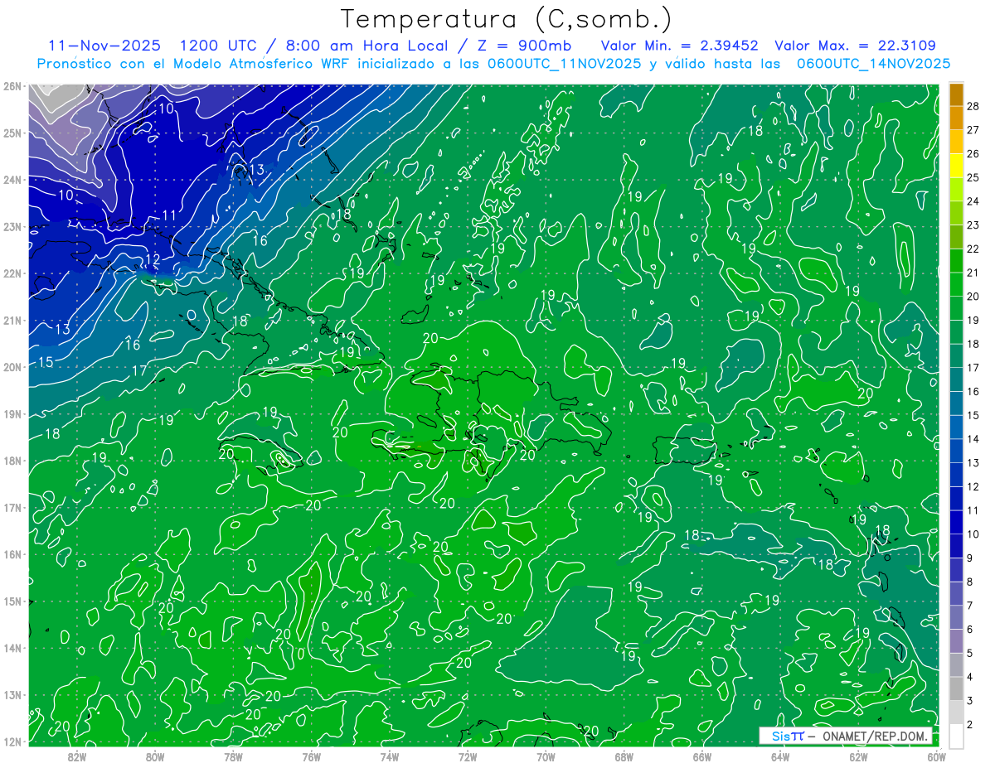Screen dimensions: 995x768
Task: Click the color scale label "24"
Action: coord(973,201)
